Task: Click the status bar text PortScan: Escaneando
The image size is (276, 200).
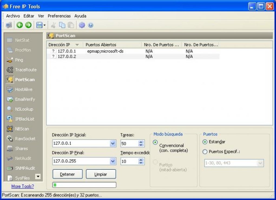Action: click(x=52, y=195)
